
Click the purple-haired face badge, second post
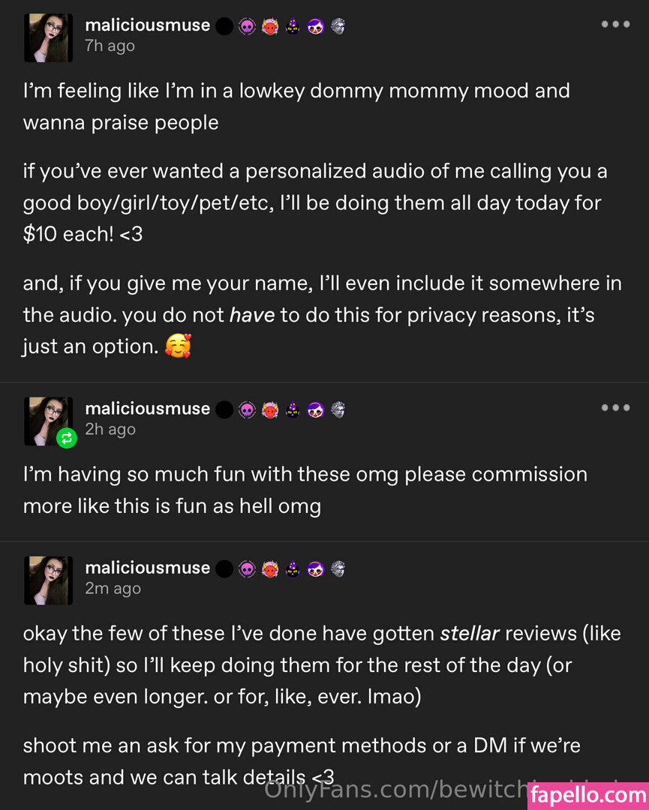[315, 410]
